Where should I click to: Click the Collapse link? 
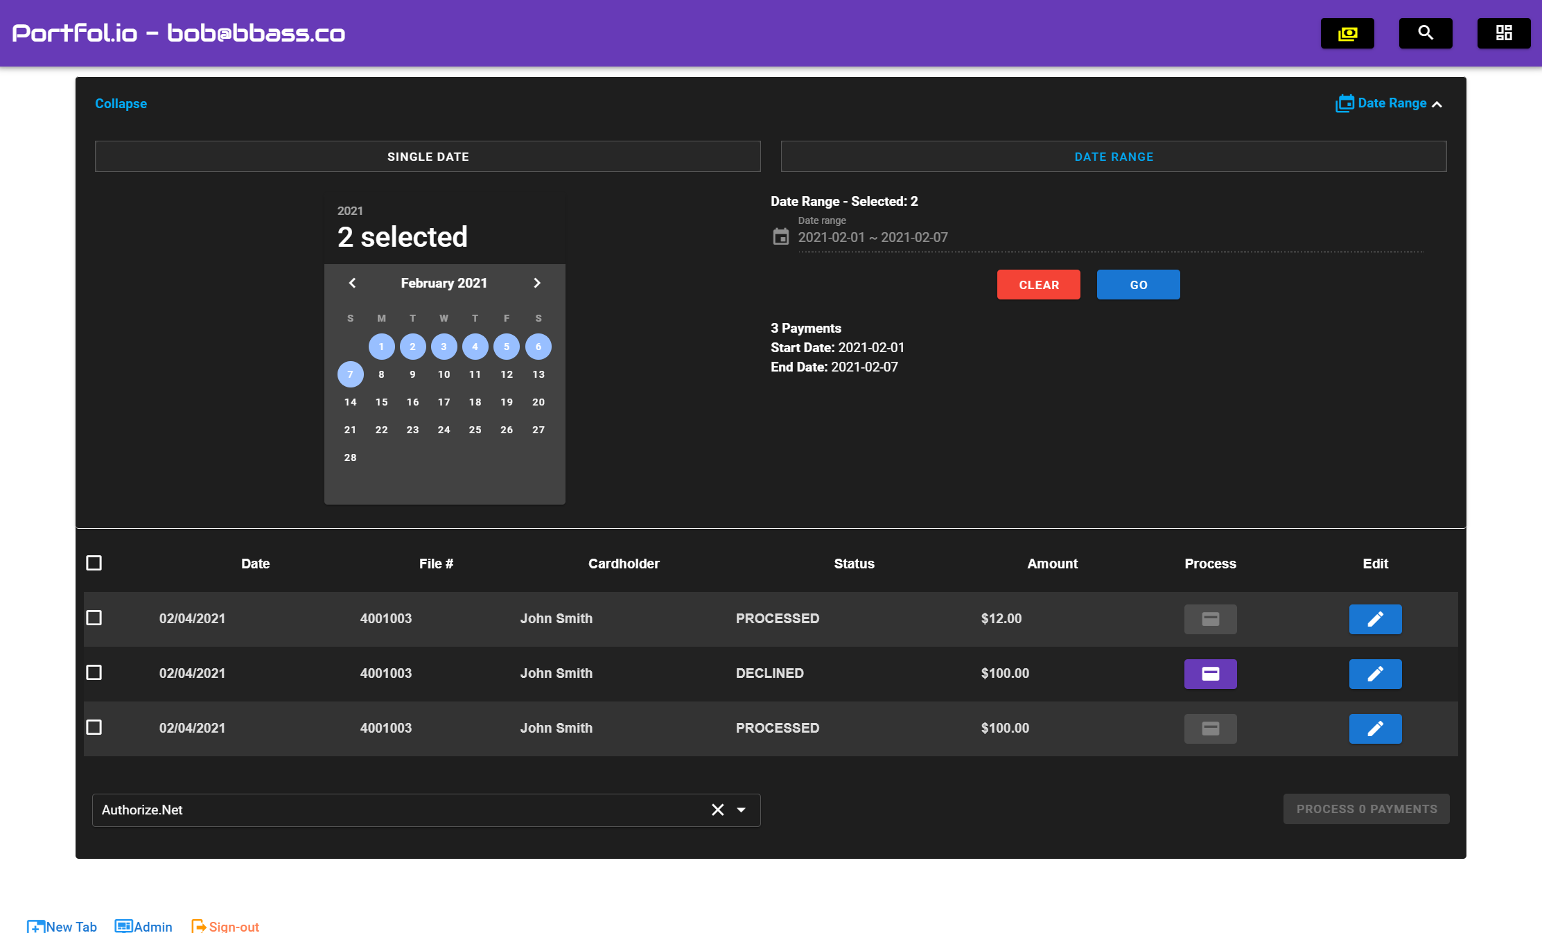(121, 103)
